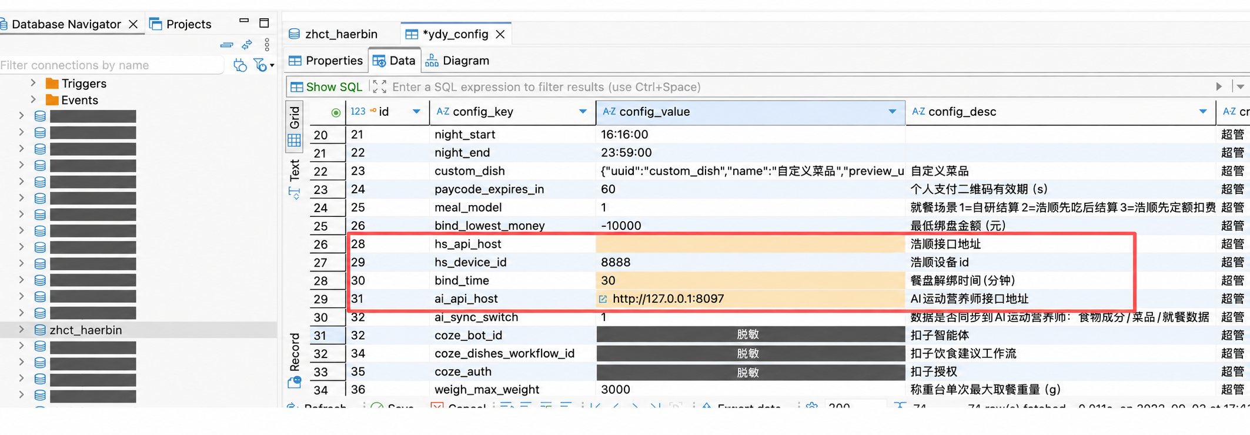
Task: Click the filter connections by name field
Action: pos(111,65)
